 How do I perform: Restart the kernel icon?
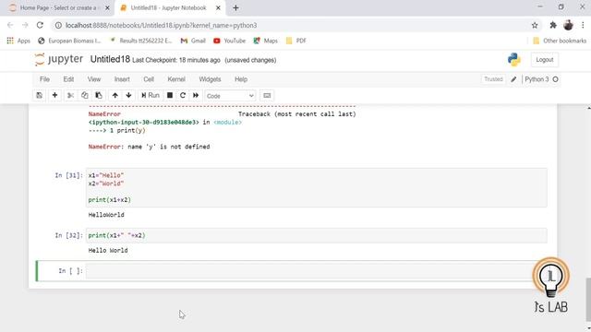(x=183, y=96)
